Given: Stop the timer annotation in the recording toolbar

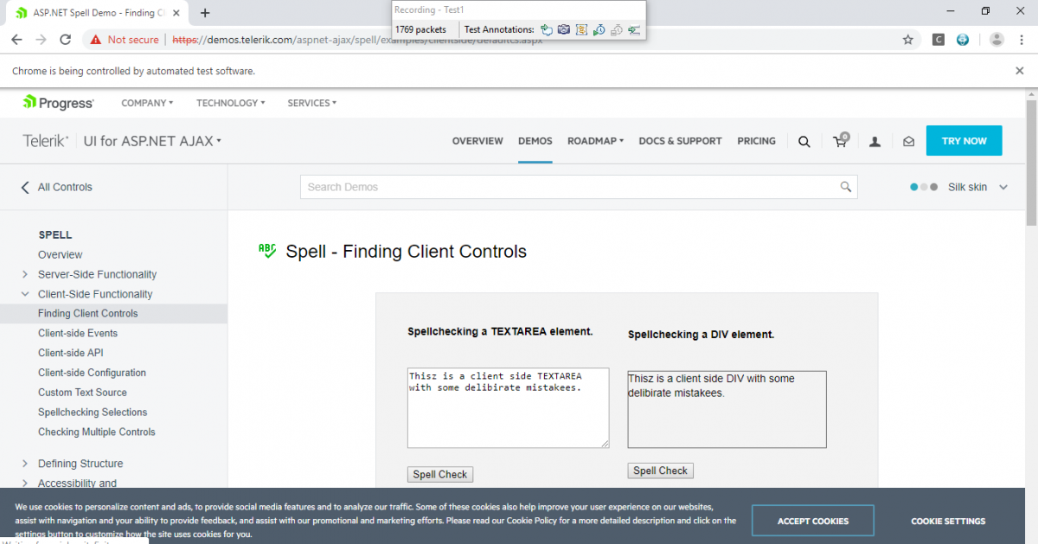Looking at the screenshot, I should pos(617,29).
